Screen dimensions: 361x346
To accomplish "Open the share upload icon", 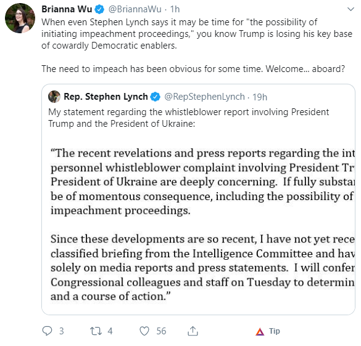I will (x=193, y=331).
